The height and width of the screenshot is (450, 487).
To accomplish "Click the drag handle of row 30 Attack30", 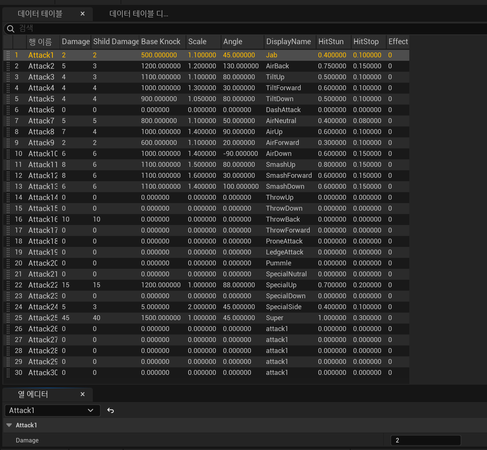I will (x=8, y=373).
